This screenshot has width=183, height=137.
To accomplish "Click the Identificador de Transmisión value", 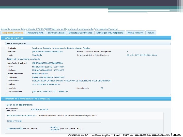I will (x=39, y=110).
